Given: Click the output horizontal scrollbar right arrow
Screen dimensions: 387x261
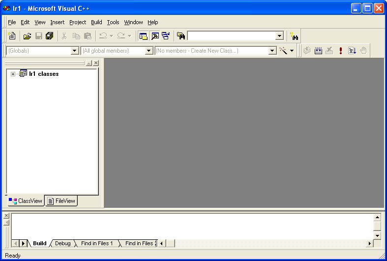Looking at the screenshot, I should 369,243.
